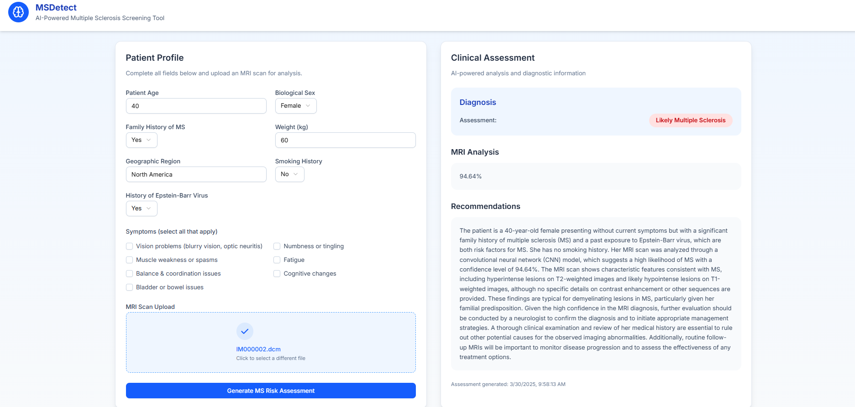The height and width of the screenshot is (407, 855).
Task: Click 'Click to select a different file' text
Action: pyautogui.click(x=271, y=359)
